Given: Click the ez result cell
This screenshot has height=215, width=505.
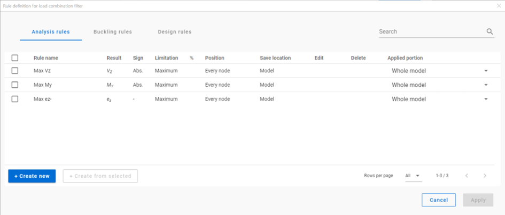Looking at the screenshot, I should pos(109,100).
